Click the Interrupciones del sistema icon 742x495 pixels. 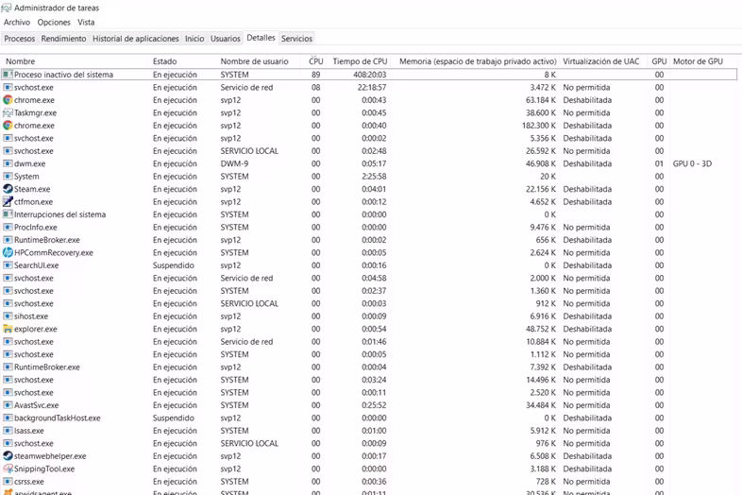8,214
